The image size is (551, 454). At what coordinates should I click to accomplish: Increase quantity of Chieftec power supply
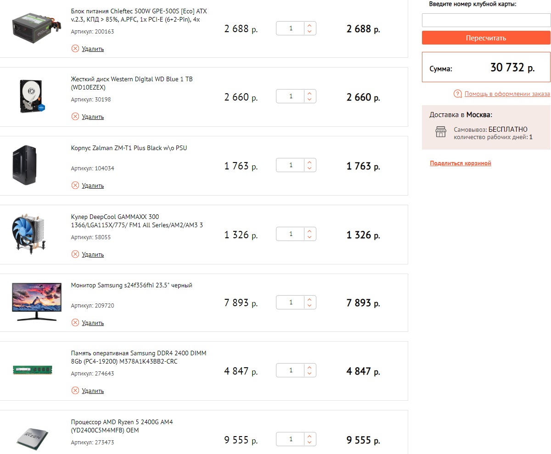point(309,25)
